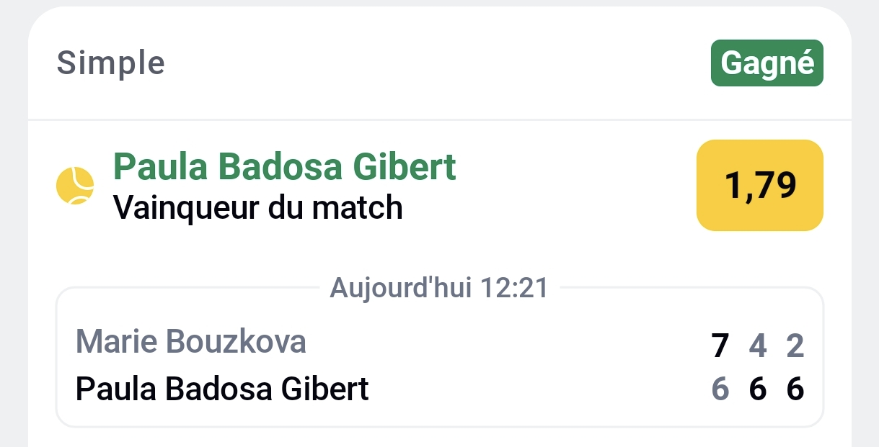Click the green Gagné status badge

[767, 63]
